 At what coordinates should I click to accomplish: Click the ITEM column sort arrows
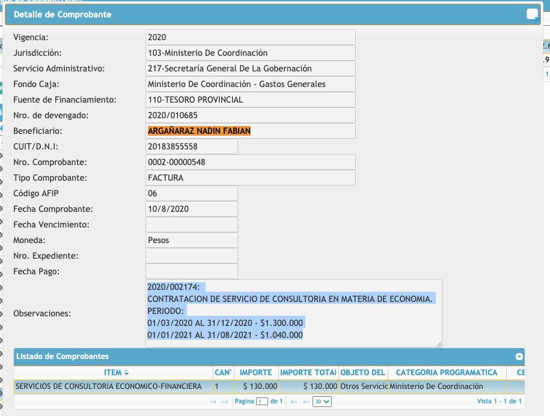click(x=126, y=373)
